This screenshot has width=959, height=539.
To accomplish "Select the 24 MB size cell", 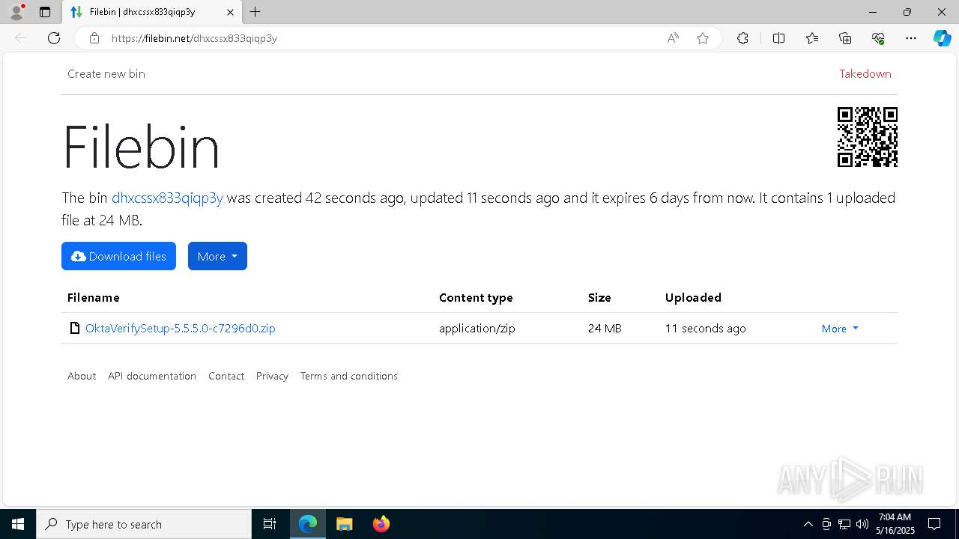I will click(605, 328).
